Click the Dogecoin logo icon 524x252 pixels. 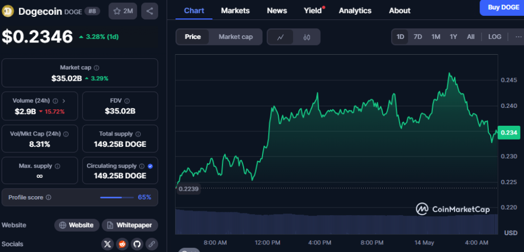[7, 11]
